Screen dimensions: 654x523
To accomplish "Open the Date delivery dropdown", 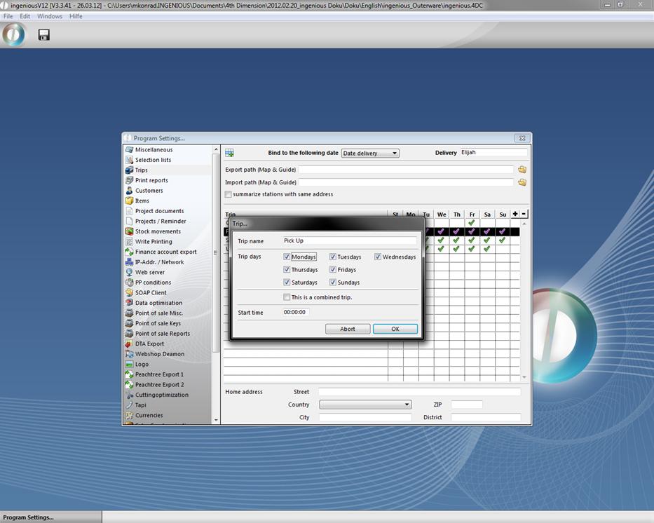I will tap(370, 153).
